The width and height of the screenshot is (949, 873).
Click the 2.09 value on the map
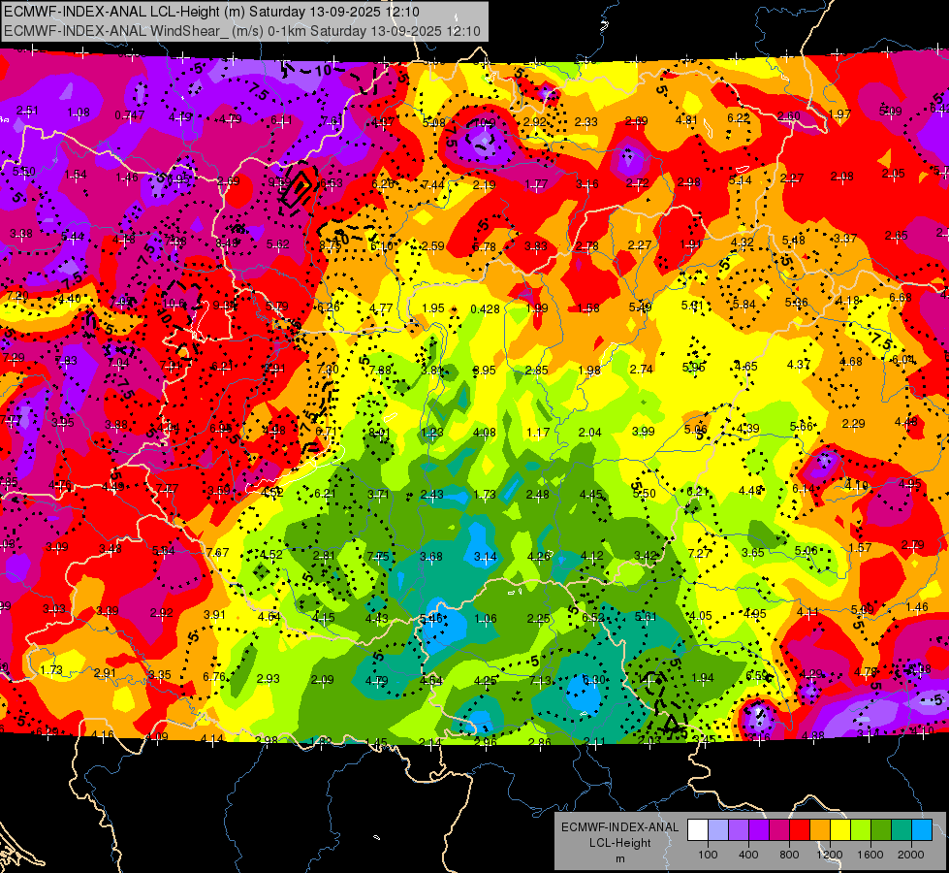[x=322, y=680]
